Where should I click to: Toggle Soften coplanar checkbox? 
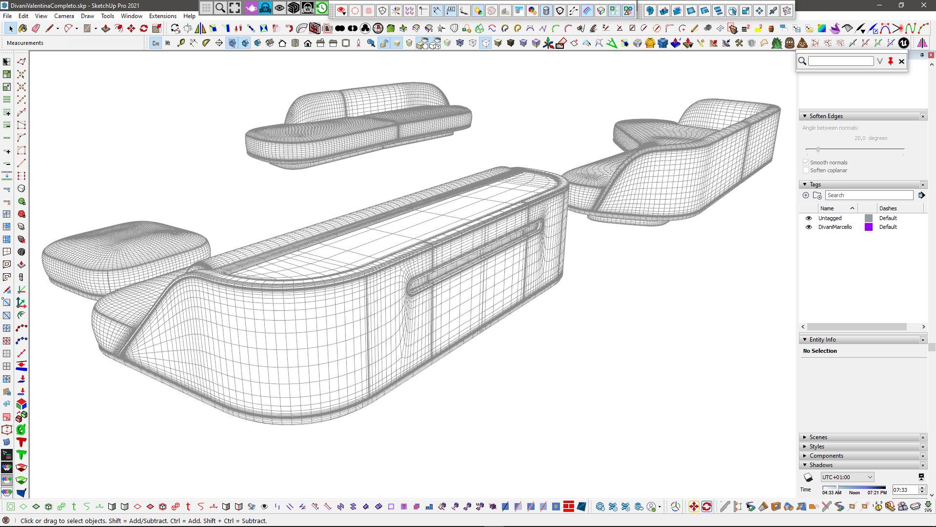806,170
